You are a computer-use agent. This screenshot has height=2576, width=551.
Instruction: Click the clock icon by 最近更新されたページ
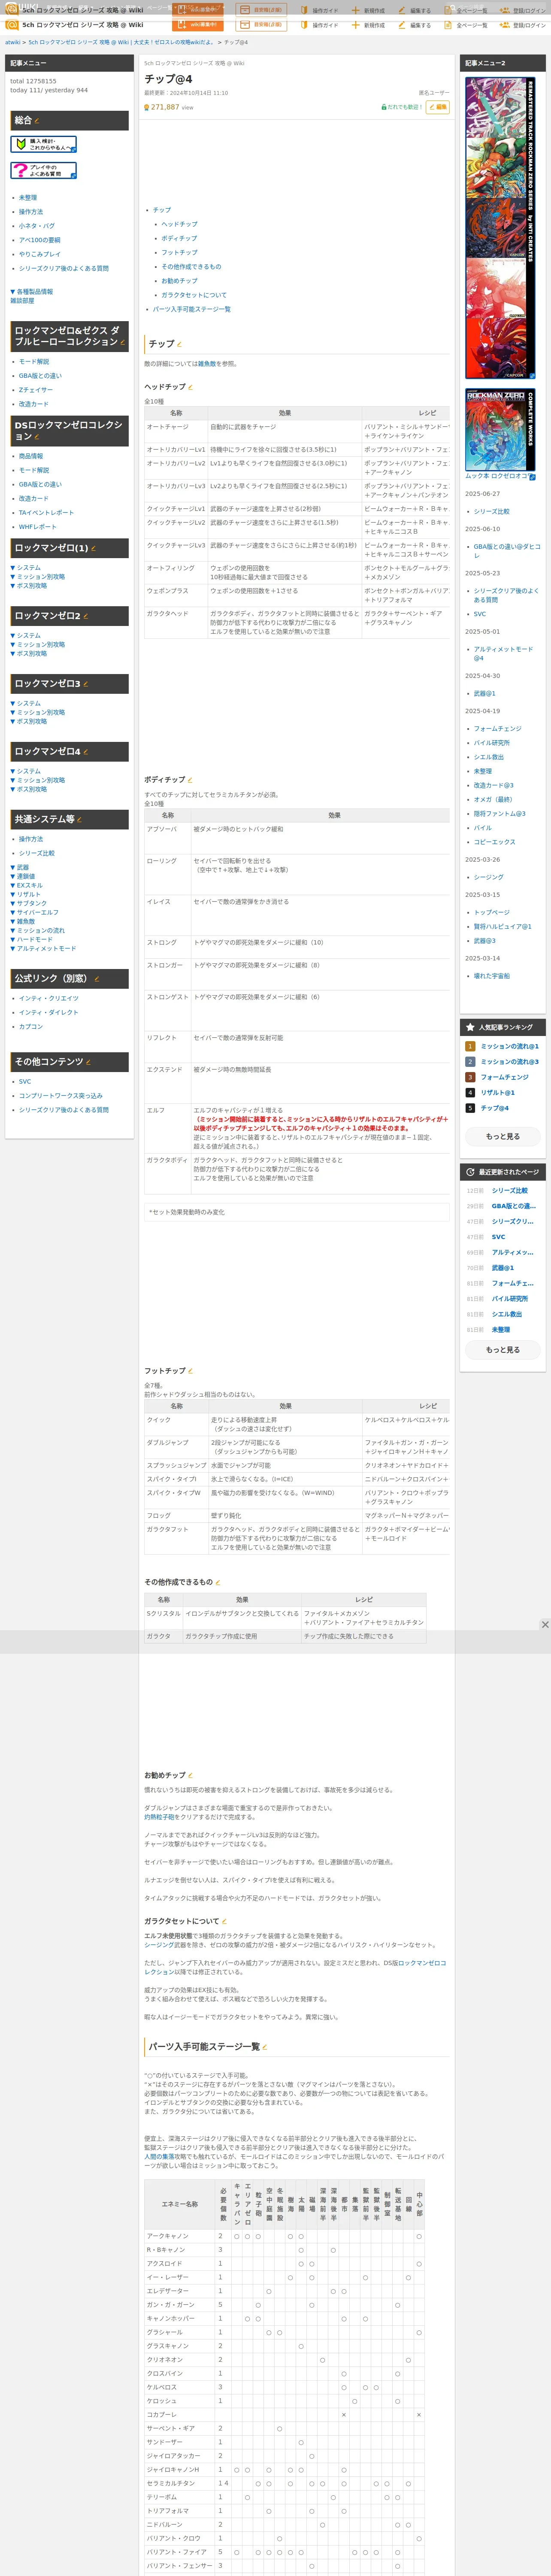pyautogui.click(x=470, y=1172)
